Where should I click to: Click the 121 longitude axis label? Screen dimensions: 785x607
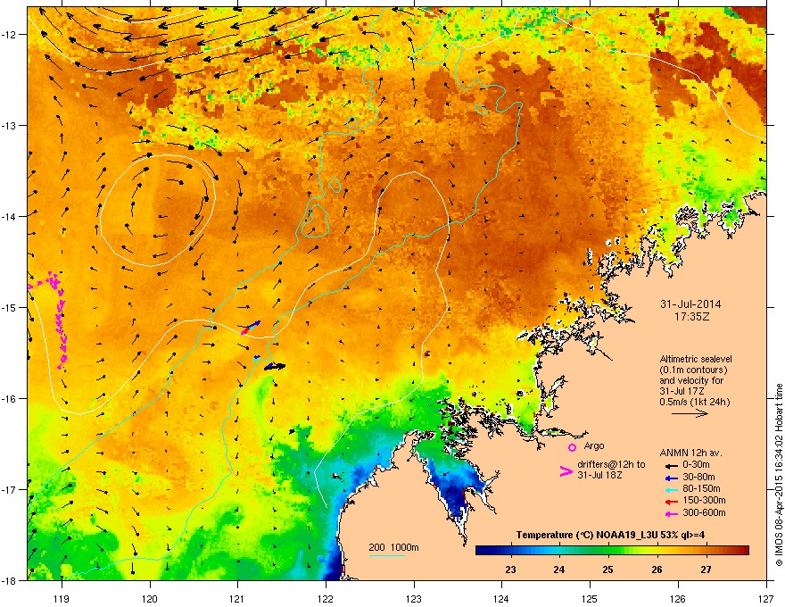coord(237,598)
